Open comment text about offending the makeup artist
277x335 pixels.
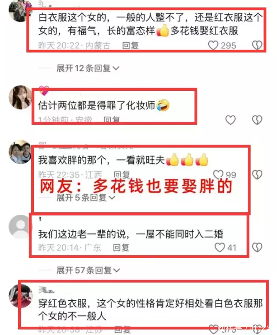97,105
